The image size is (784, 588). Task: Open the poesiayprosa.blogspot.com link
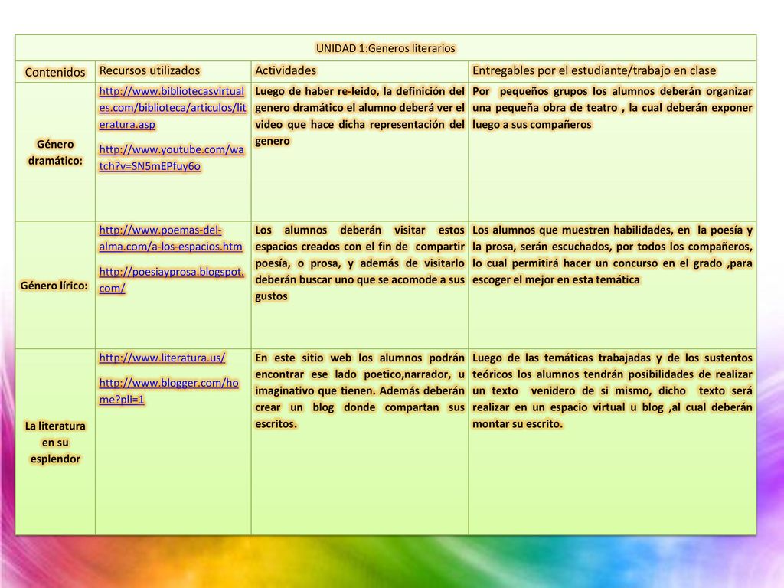(171, 279)
